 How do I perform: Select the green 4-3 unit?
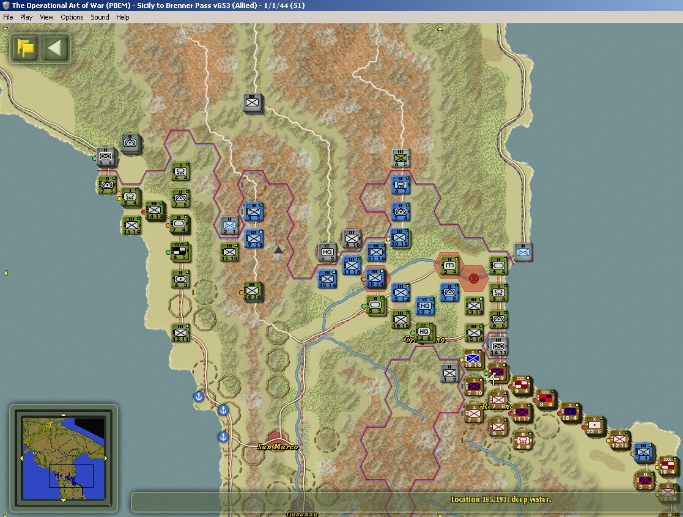(181, 279)
